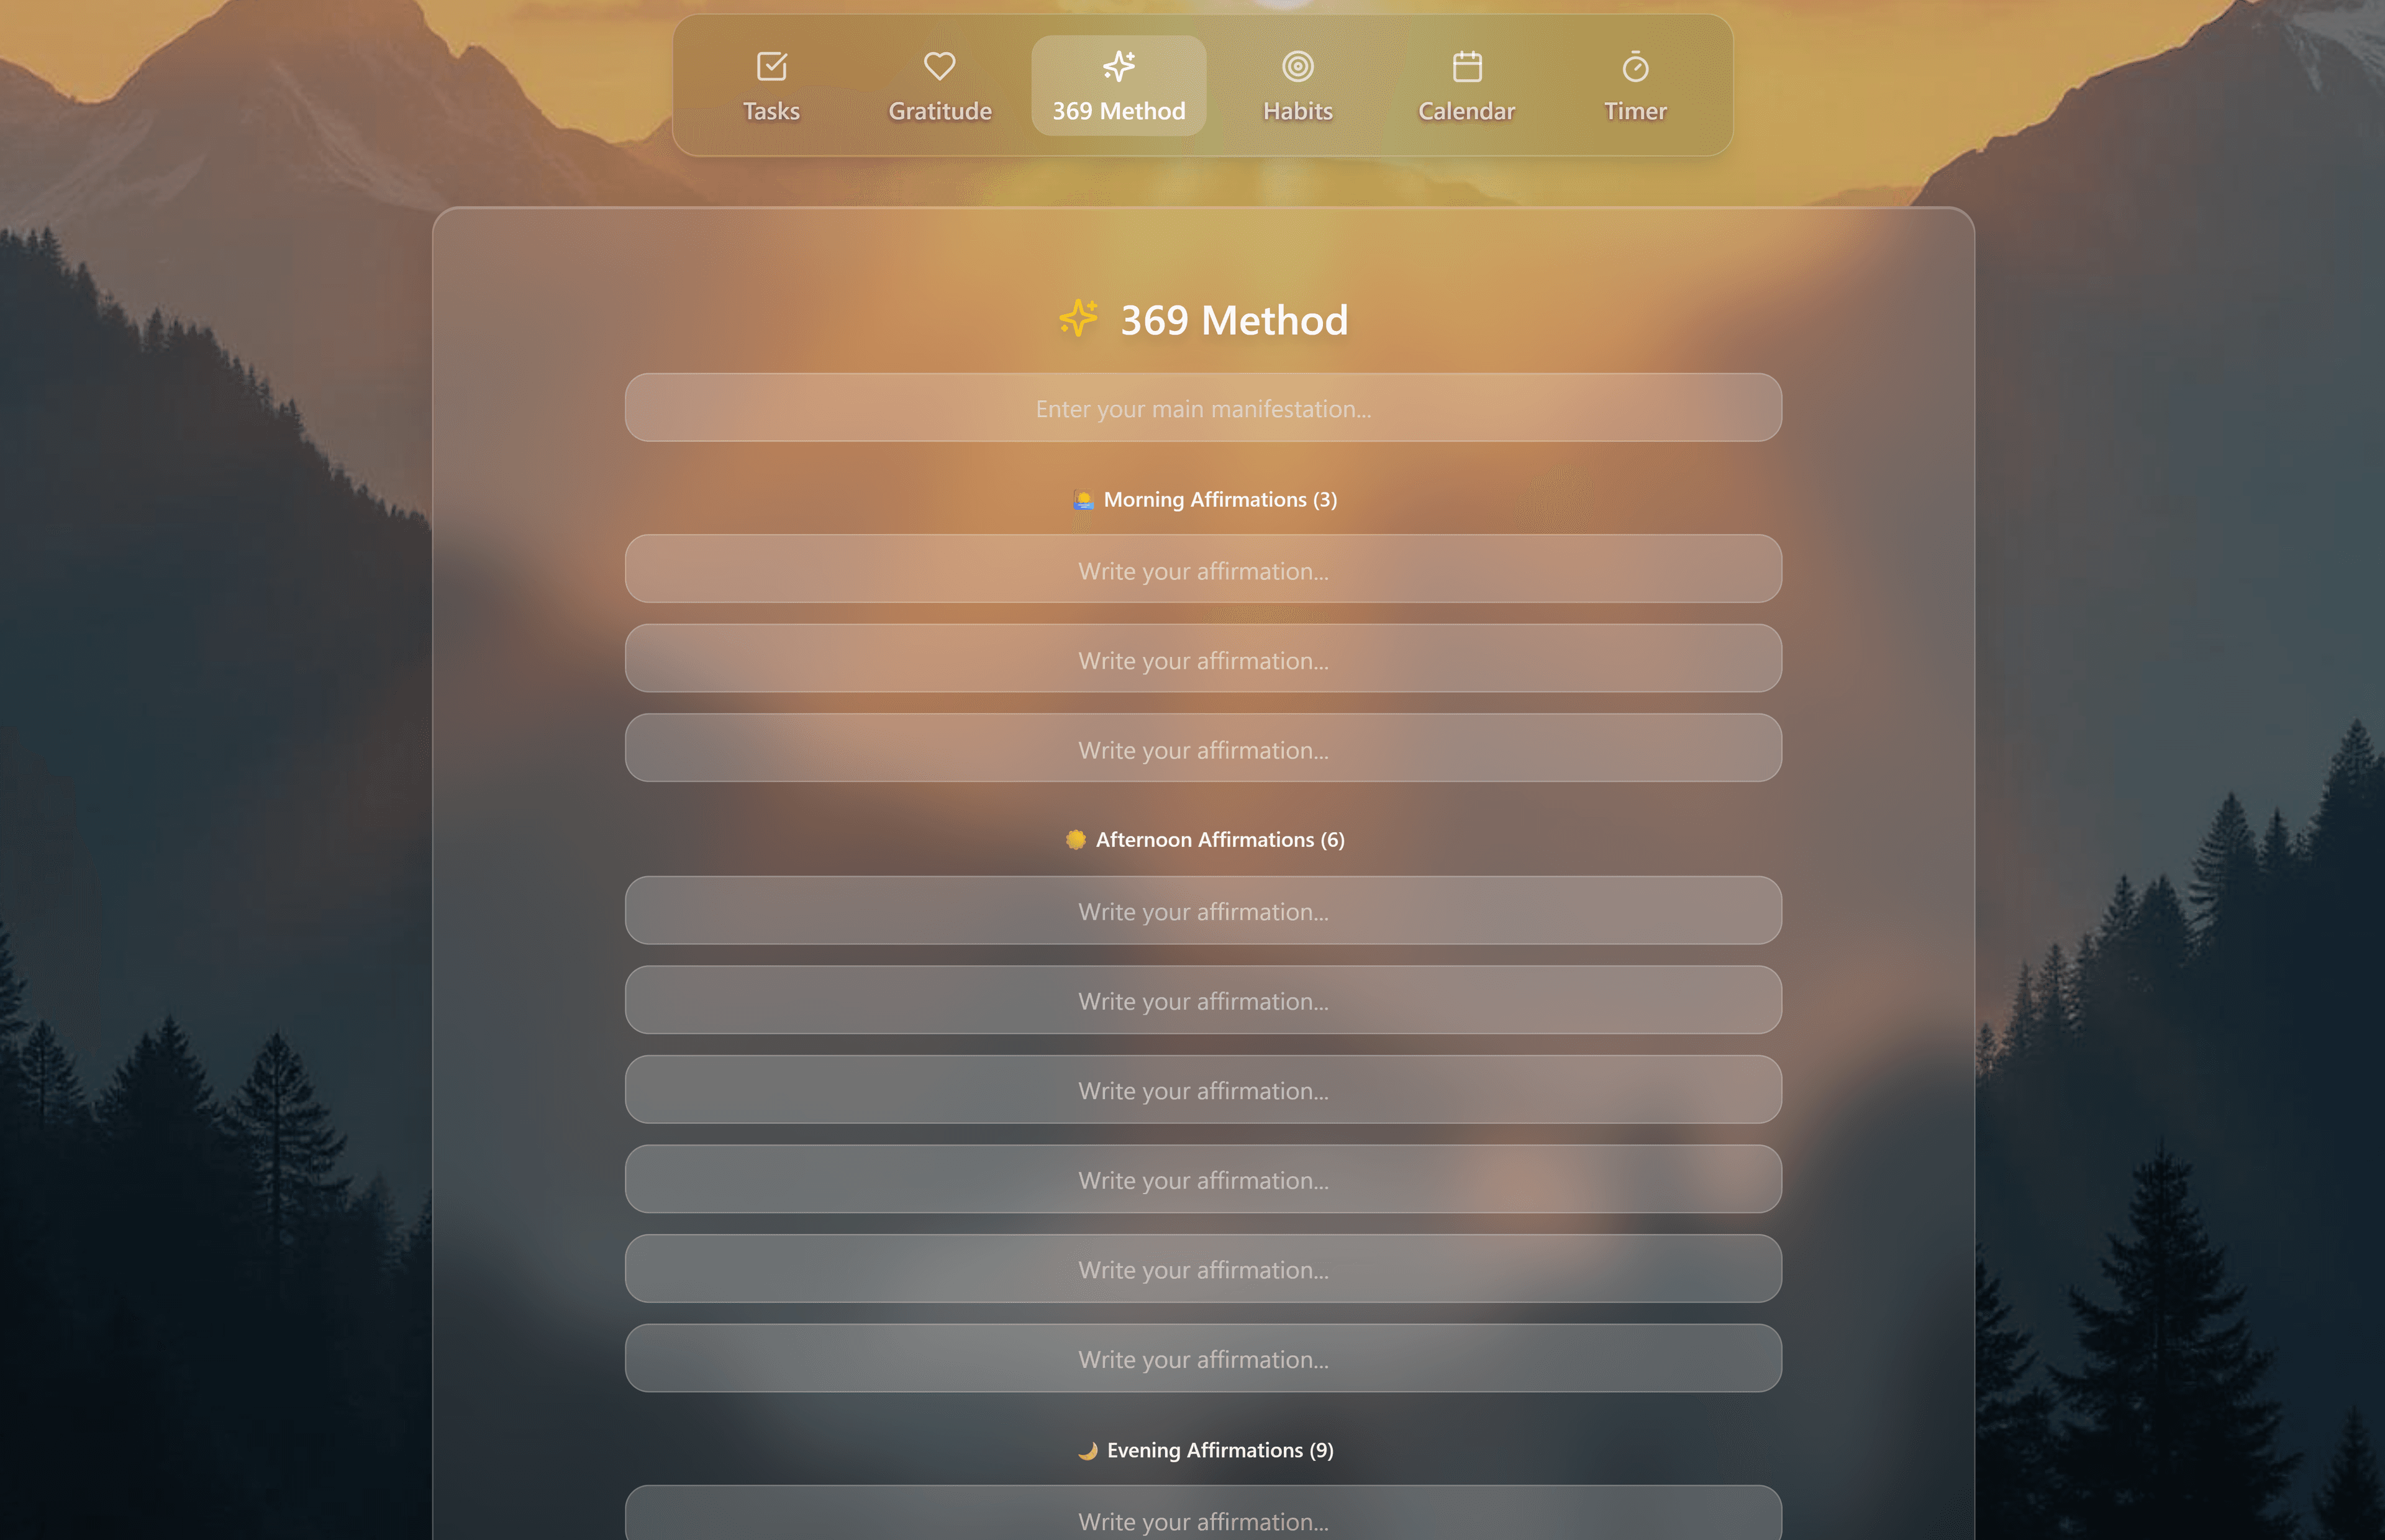
Task: Click the Calendar icon in navigation
Action: click(1466, 67)
